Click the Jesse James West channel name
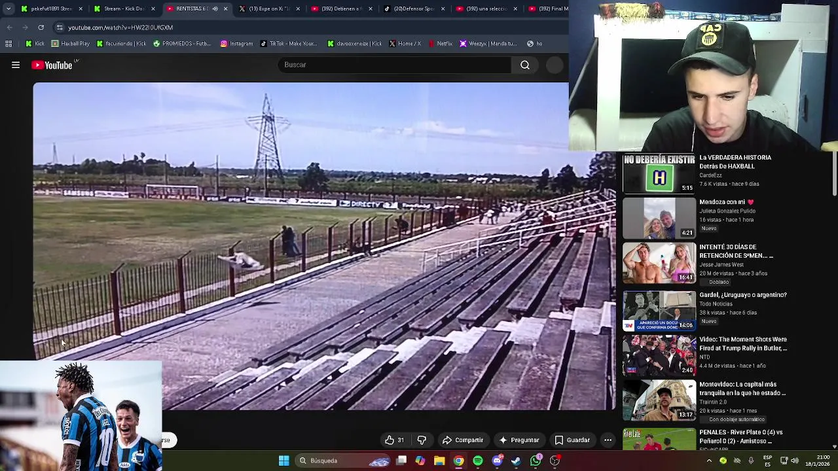 pos(721,265)
